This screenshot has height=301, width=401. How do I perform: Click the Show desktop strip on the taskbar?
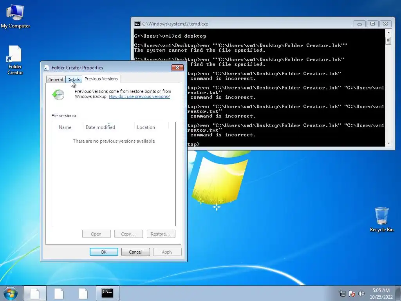(398, 293)
